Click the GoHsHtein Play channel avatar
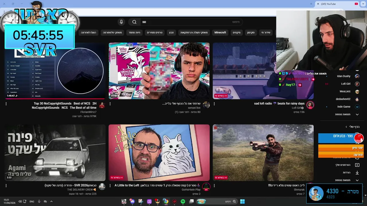This screenshot has height=206, width=367. [x=206, y=187]
